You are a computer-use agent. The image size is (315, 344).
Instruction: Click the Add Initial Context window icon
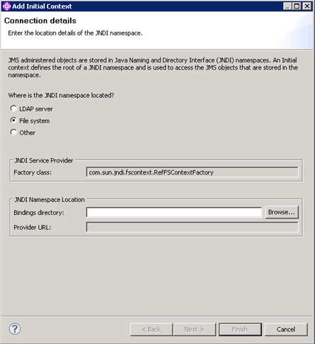pyautogui.click(x=6, y=6)
